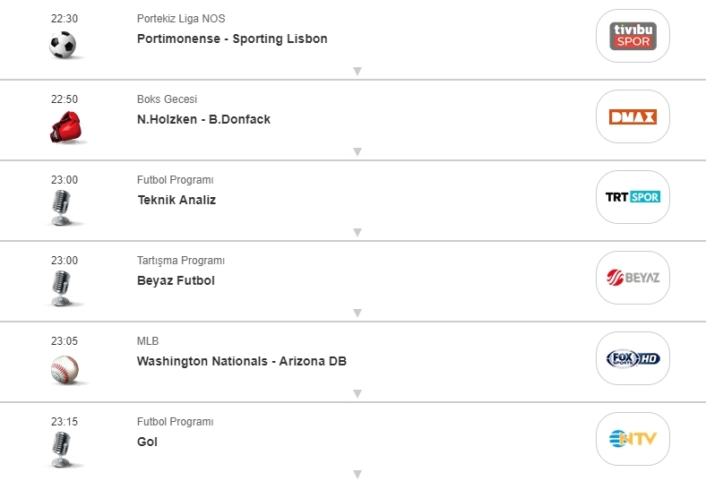
Task: Click the microphone icon beside Gol
Action: click(x=61, y=448)
